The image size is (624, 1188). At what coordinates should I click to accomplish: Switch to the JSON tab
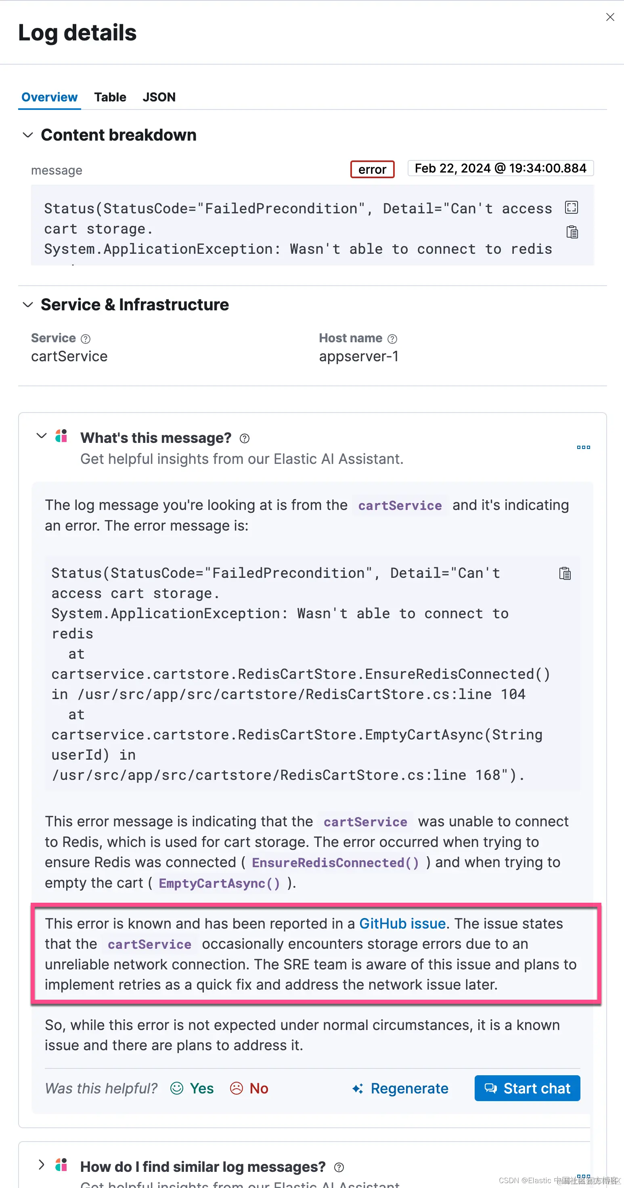[159, 97]
